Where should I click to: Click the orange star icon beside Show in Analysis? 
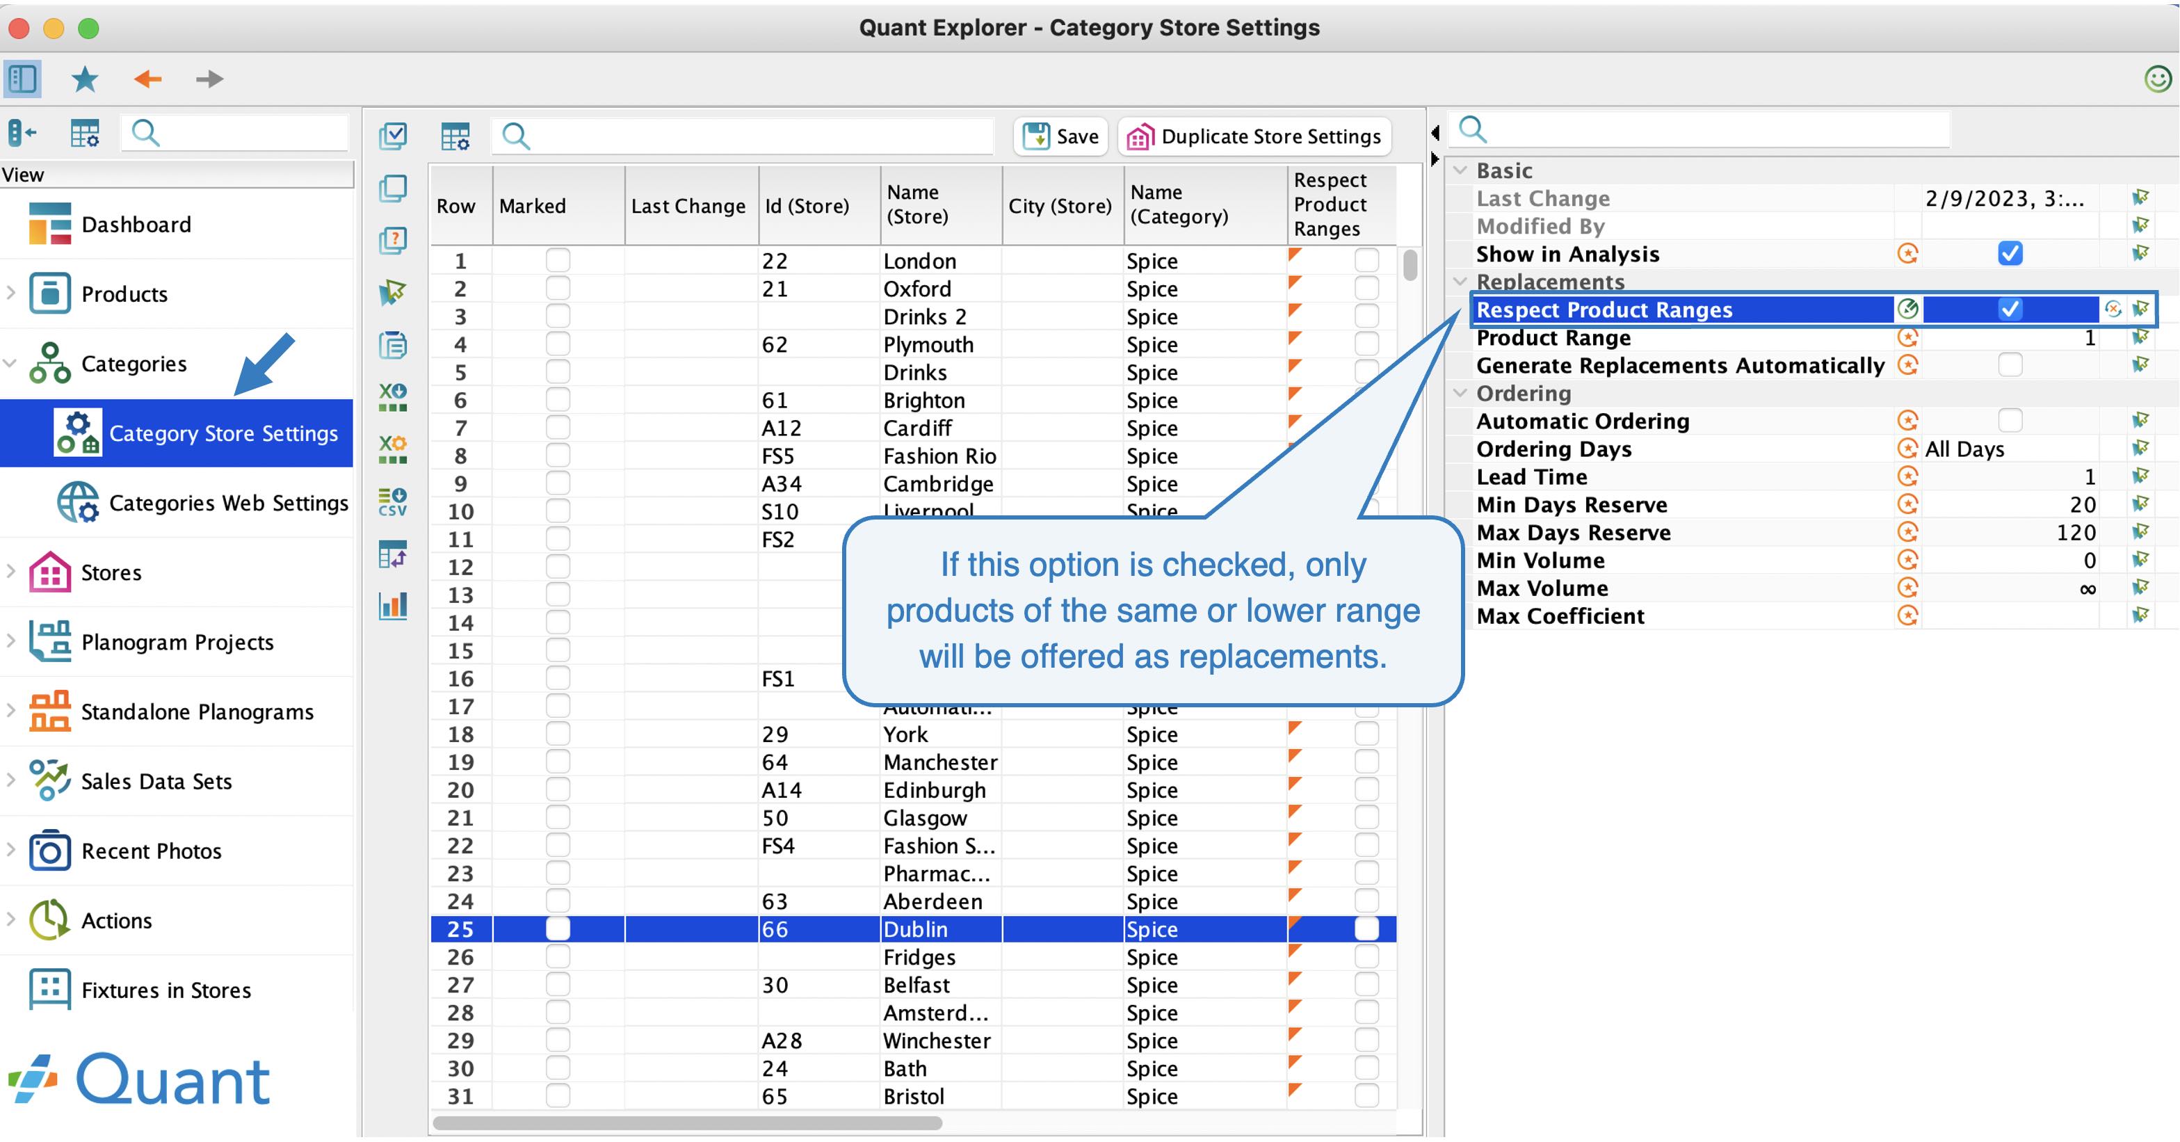[1907, 253]
